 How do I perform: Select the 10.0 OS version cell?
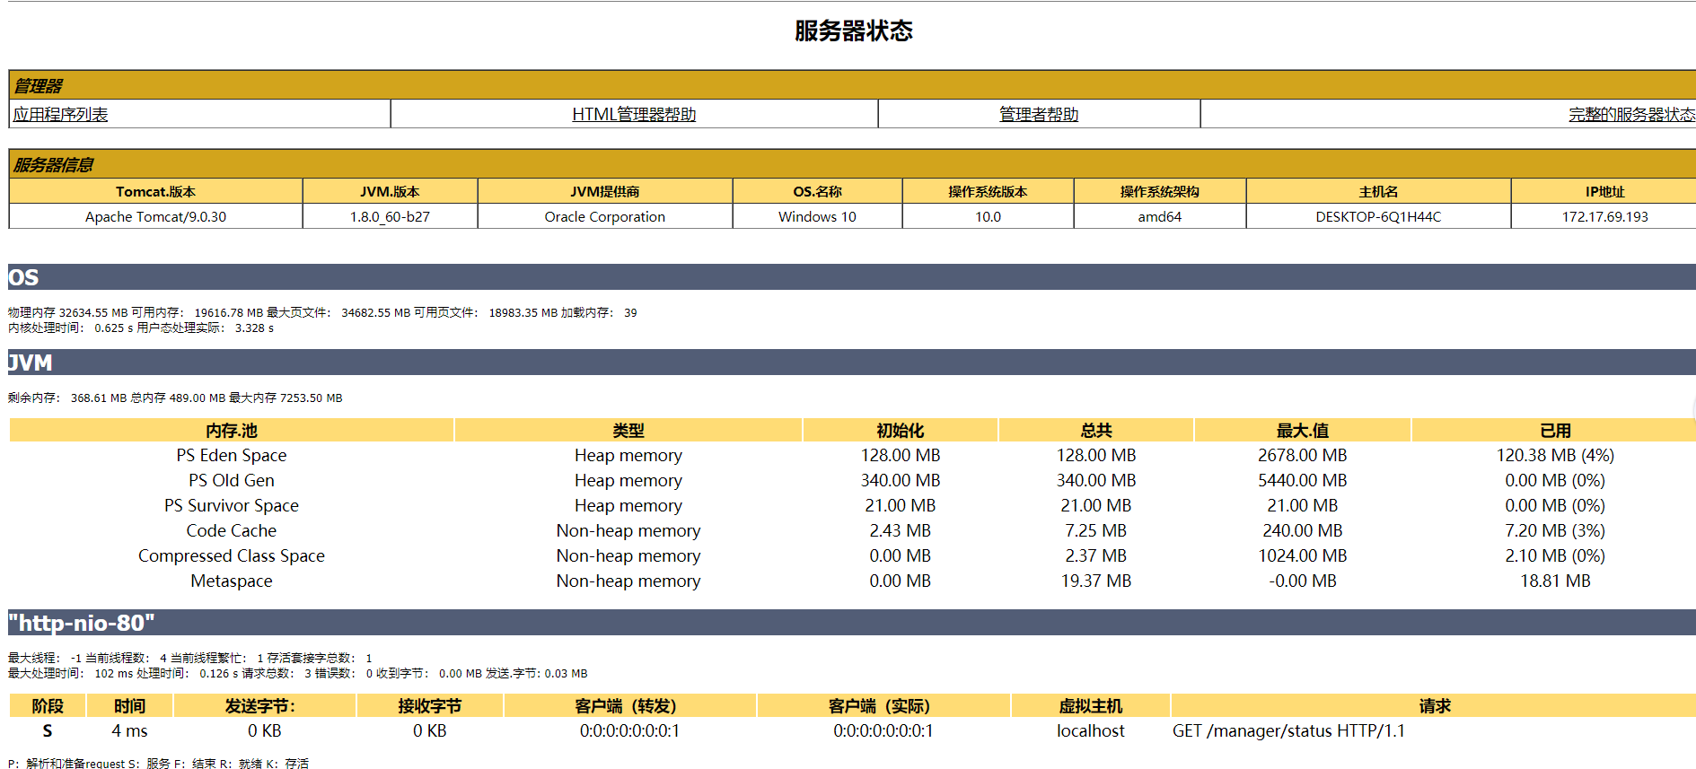click(x=988, y=216)
